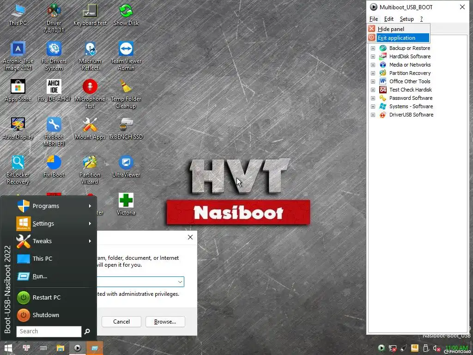This screenshot has height=355, width=473.
Task: Open the Programs submenu in Start menu
Action: [55, 206]
